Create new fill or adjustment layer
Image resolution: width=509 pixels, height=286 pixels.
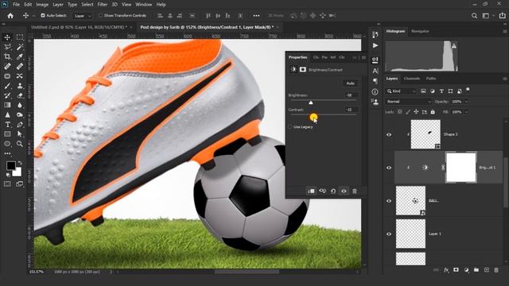click(466, 270)
